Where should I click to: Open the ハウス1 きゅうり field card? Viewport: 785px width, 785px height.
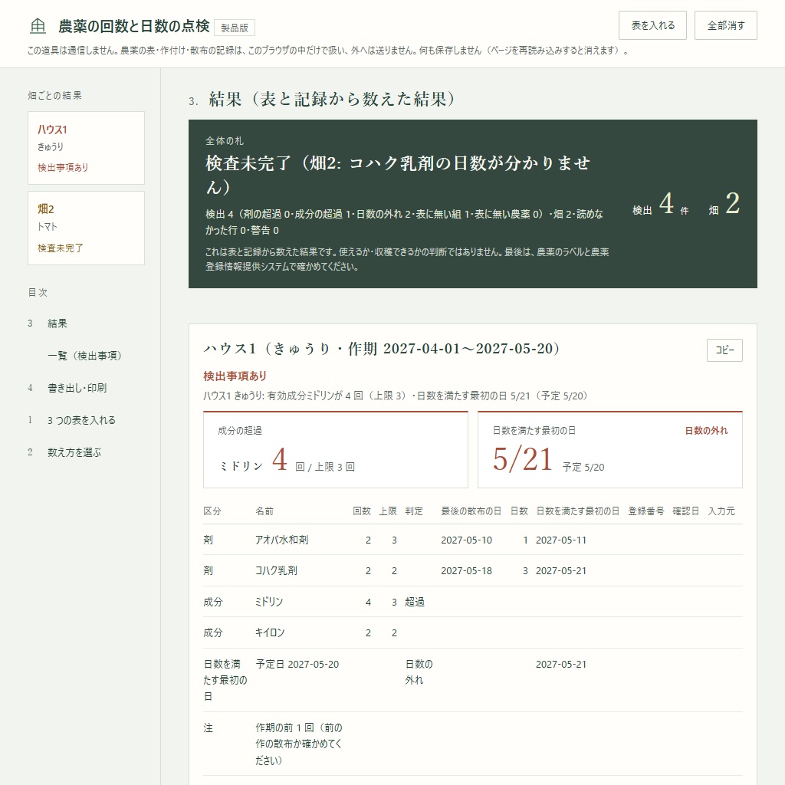pos(86,148)
